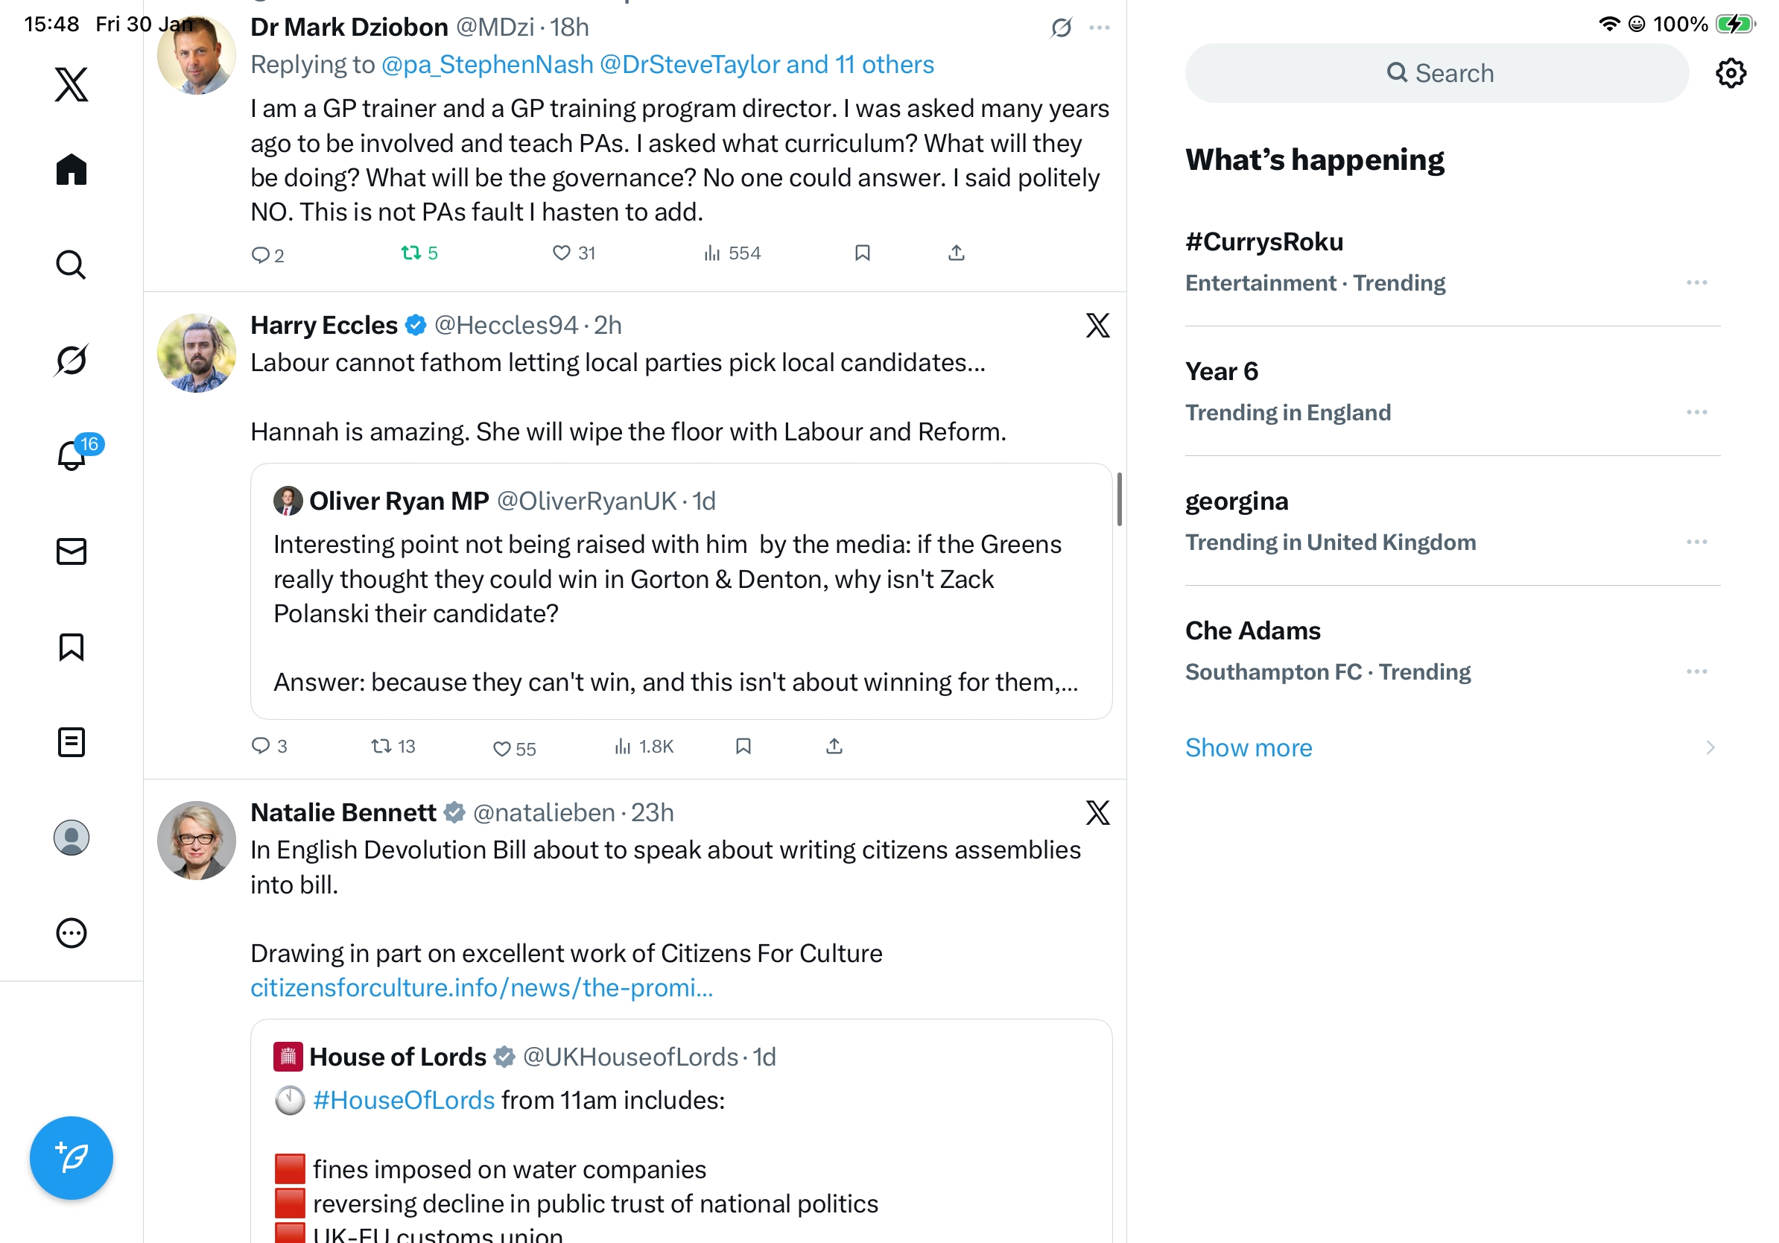
Task: Open Lists icon in sidebar
Action: pyautogui.click(x=72, y=742)
